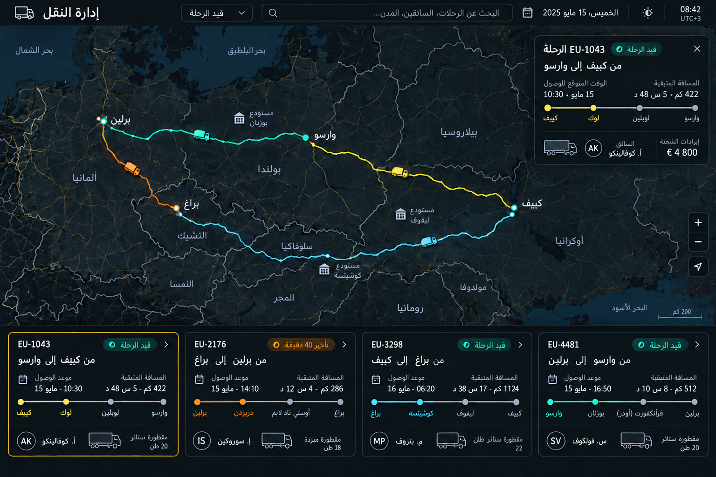Expand the EU-3298 trip card chevron

(520, 345)
